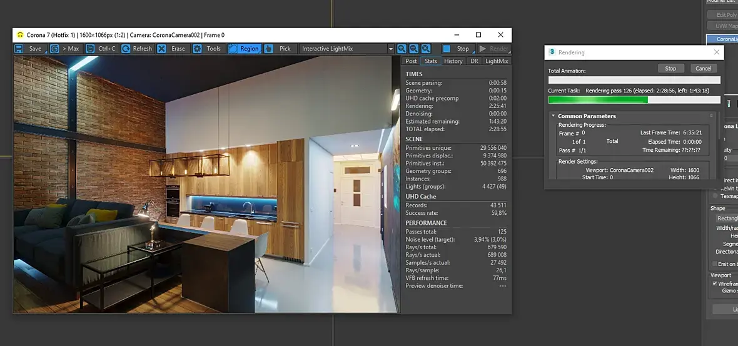Zoom in with the magnifier plus icon
Screen dimensions: 738x346
click(402, 49)
